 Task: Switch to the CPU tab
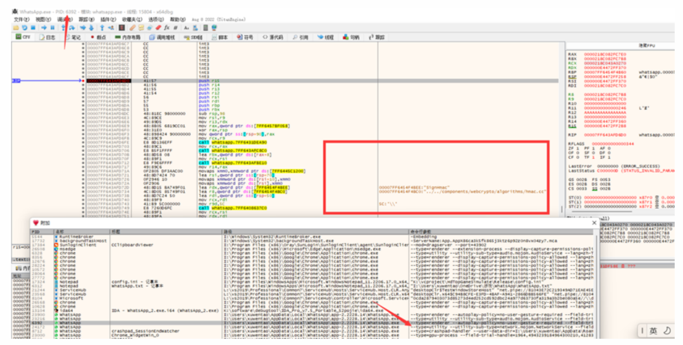[x=23, y=37]
